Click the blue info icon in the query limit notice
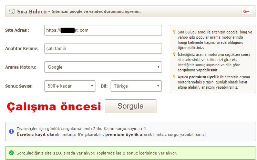This screenshot has width=257, height=160. pyautogui.click(x=11, y=131)
